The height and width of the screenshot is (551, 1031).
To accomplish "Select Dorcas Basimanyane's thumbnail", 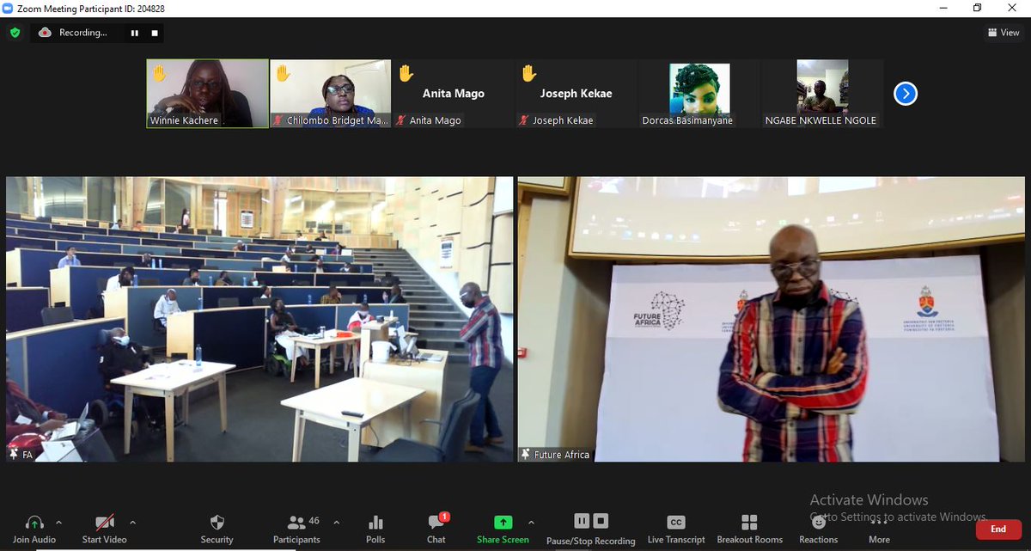I will [x=699, y=94].
